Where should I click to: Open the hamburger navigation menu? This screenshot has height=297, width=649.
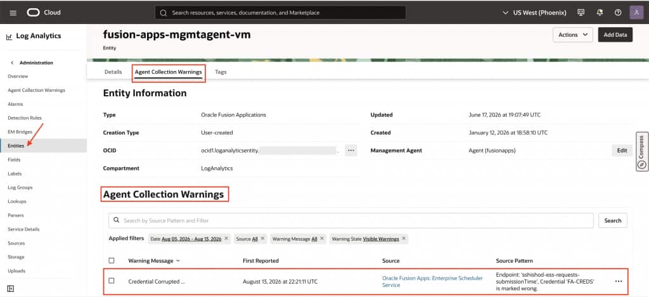tap(13, 13)
